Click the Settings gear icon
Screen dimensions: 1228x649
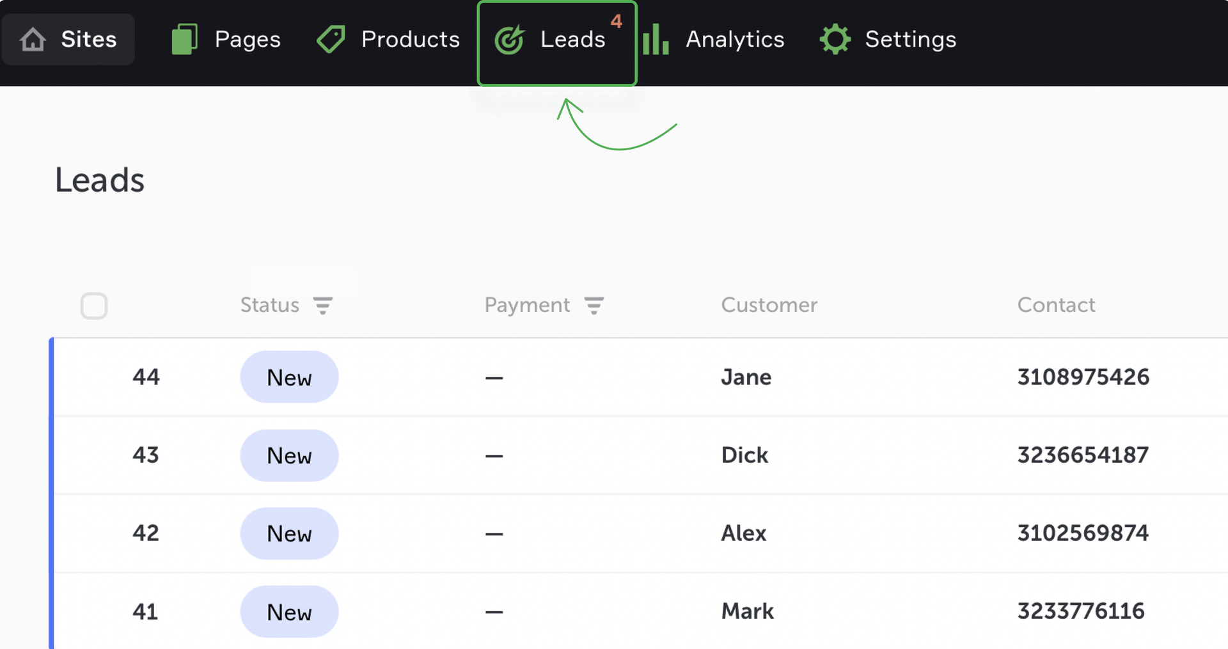835,40
